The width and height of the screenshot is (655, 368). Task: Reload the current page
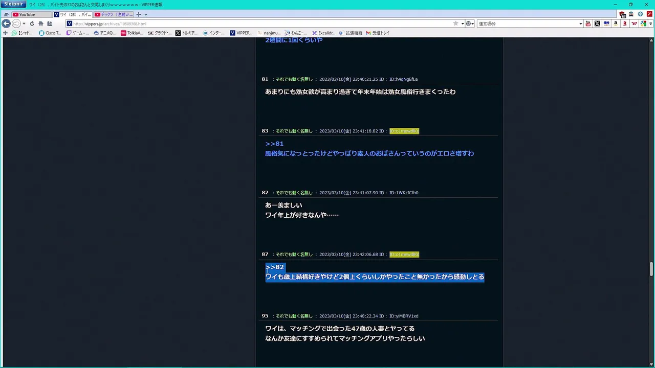point(32,24)
